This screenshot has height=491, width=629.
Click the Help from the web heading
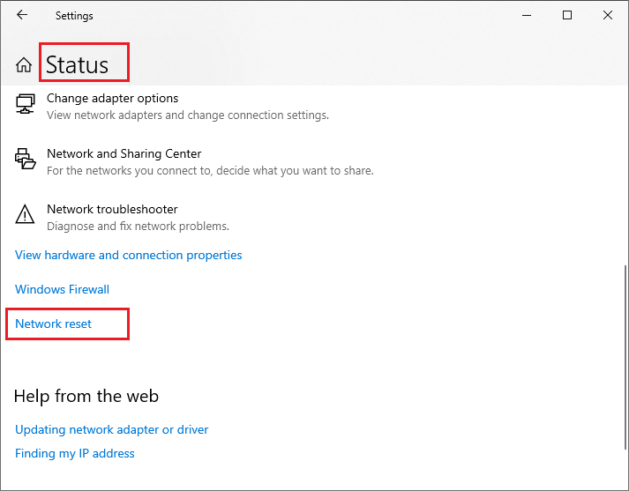86,396
